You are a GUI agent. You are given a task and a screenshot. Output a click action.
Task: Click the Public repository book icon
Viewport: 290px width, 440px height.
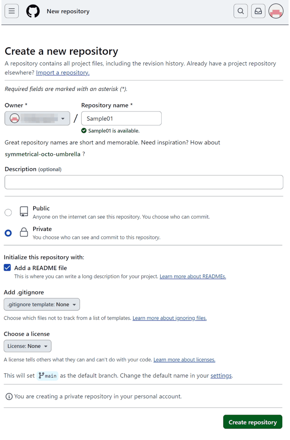(24, 212)
